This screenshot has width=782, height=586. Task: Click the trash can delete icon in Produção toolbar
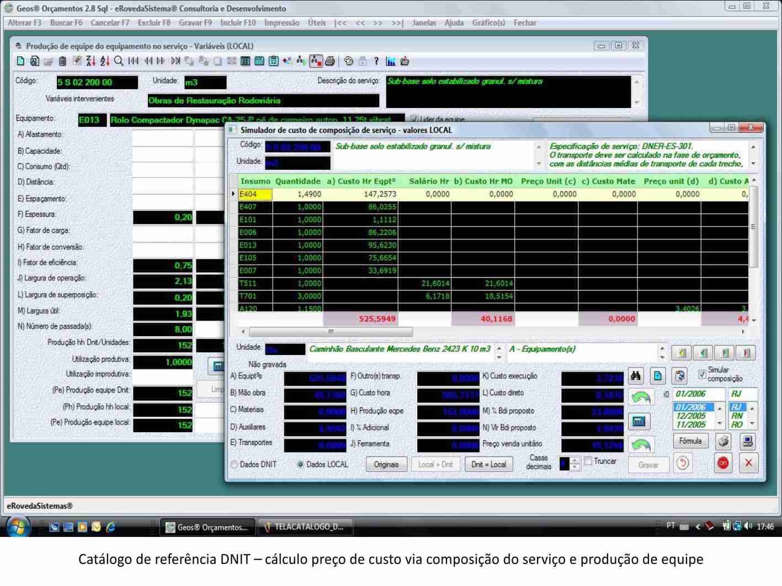pyautogui.click(x=62, y=61)
